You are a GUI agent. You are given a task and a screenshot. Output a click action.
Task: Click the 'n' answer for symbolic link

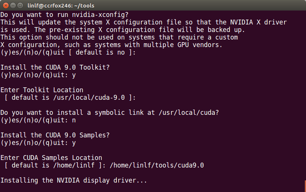tap(74, 120)
